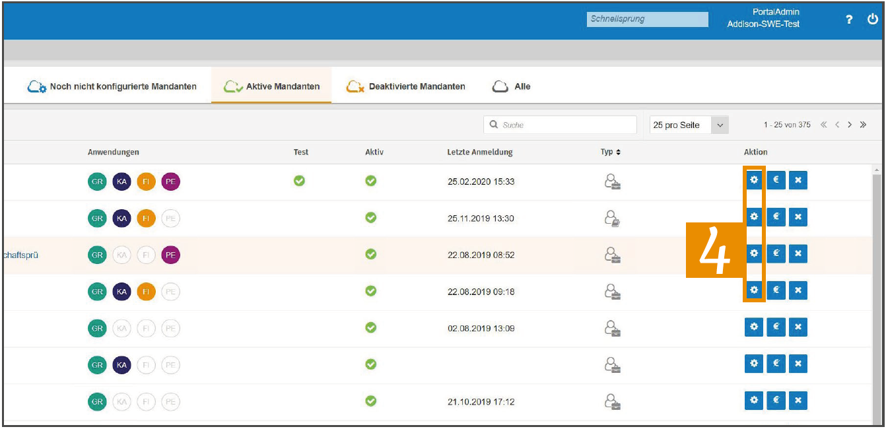Open settings gear for the 25.02.2020 15:33 row

[755, 180]
